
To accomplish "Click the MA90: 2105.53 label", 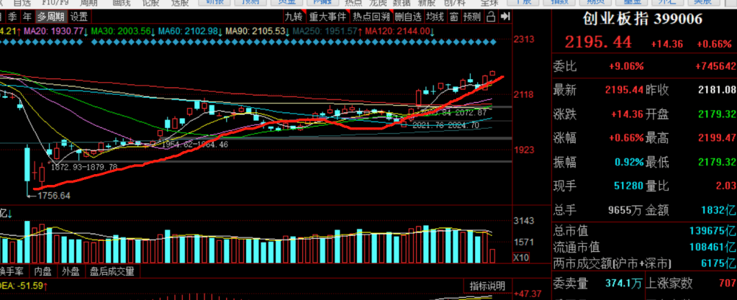I will (258, 32).
